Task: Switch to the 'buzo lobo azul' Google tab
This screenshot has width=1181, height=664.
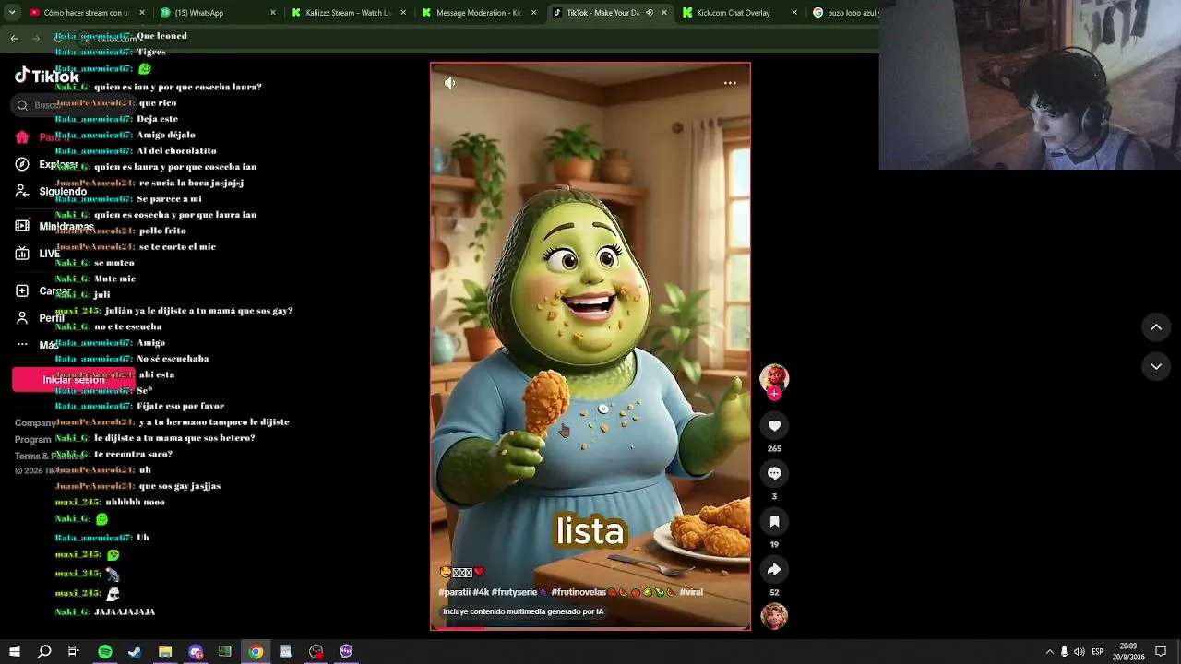Action: pos(844,13)
